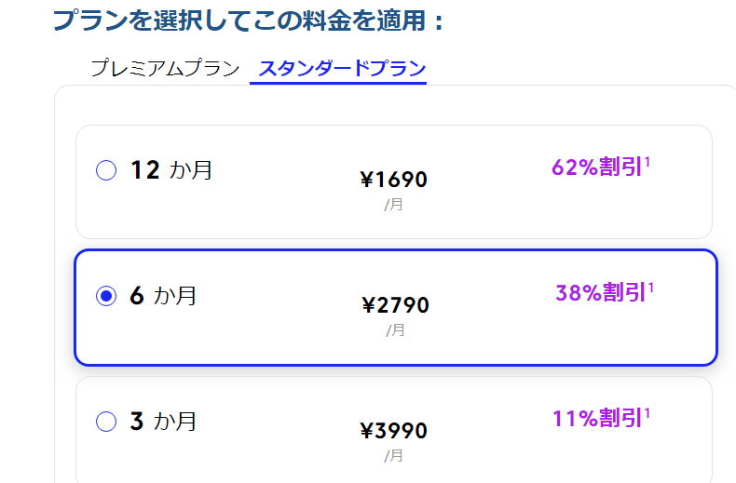Click the 38%割引 discount label
Screen dimensions: 736x483
point(601,292)
